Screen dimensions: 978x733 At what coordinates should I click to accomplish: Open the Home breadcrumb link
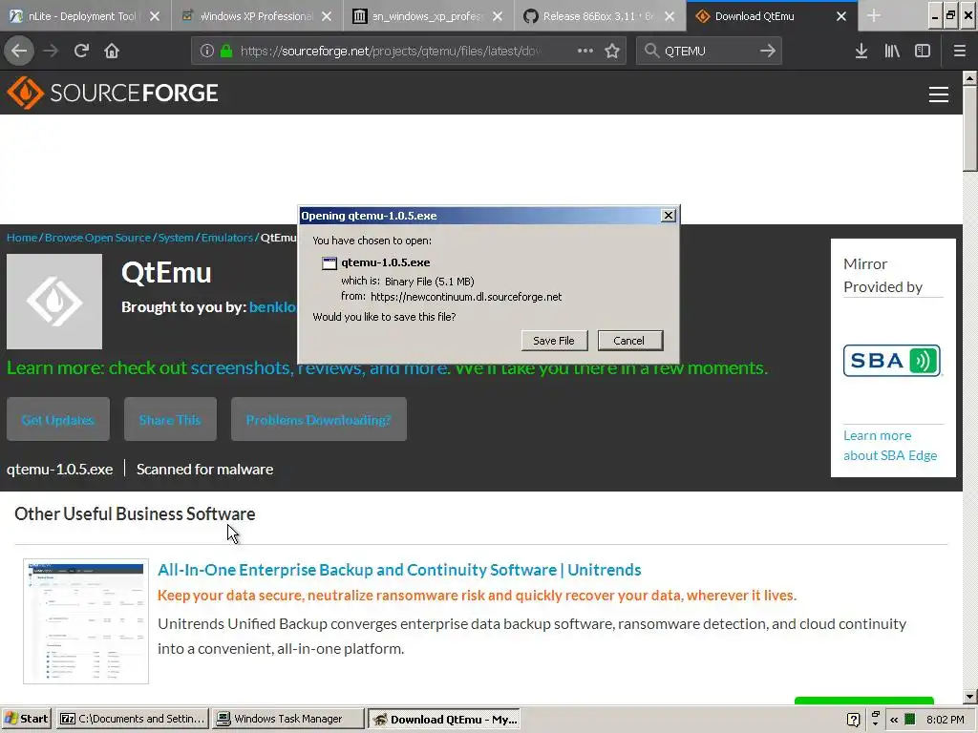click(22, 238)
